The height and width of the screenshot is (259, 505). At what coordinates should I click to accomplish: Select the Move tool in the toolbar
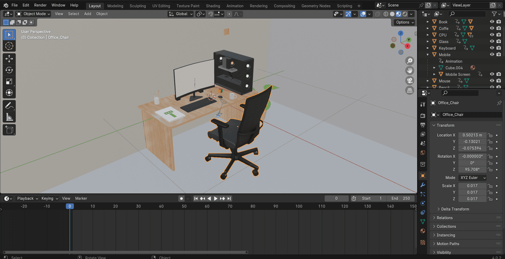[9, 59]
